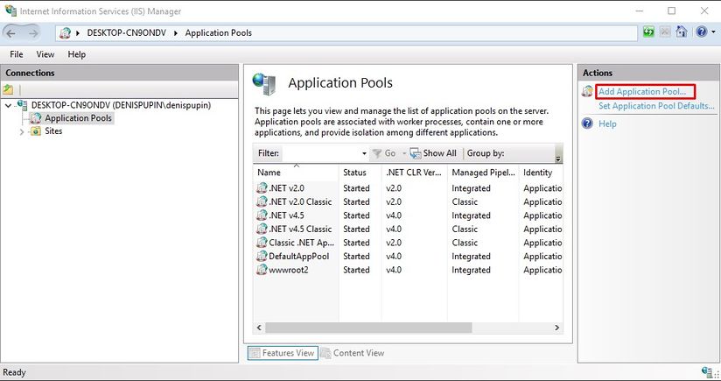The image size is (721, 381).
Task: Click the horizontal scrollbar in pool list
Action: tap(368, 328)
